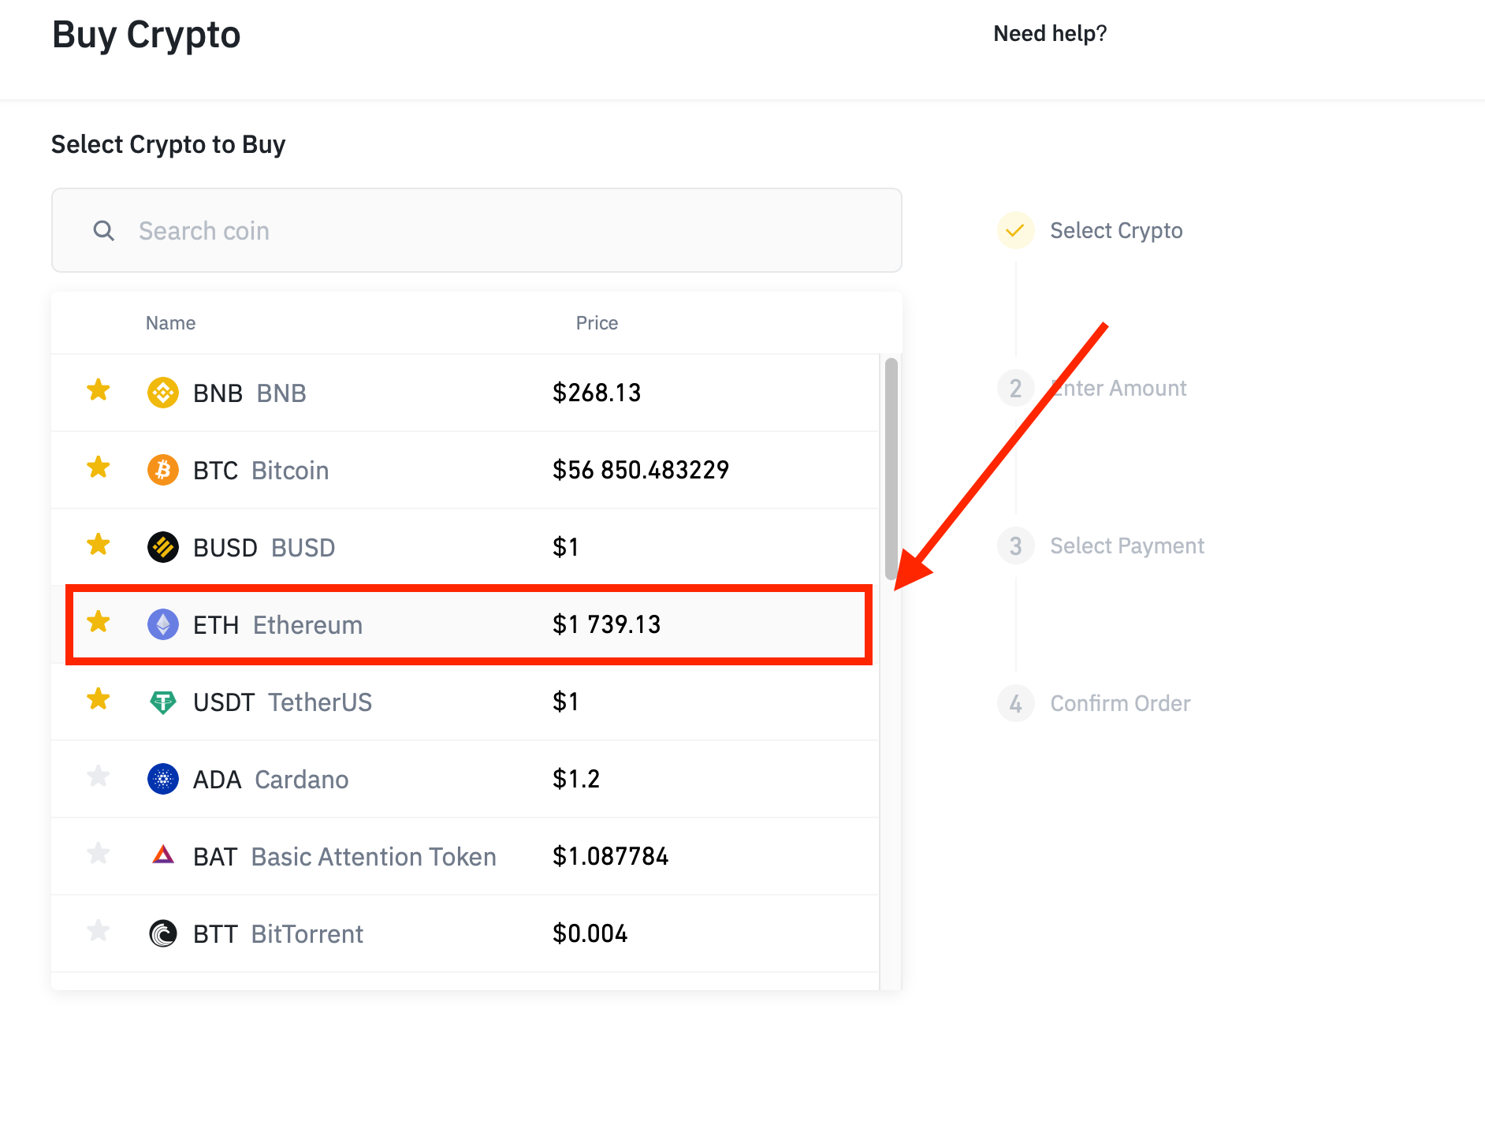The width and height of the screenshot is (1485, 1132).
Task: Unfavorite BNB with its star
Action: pyautogui.click(x=99, y=390)
